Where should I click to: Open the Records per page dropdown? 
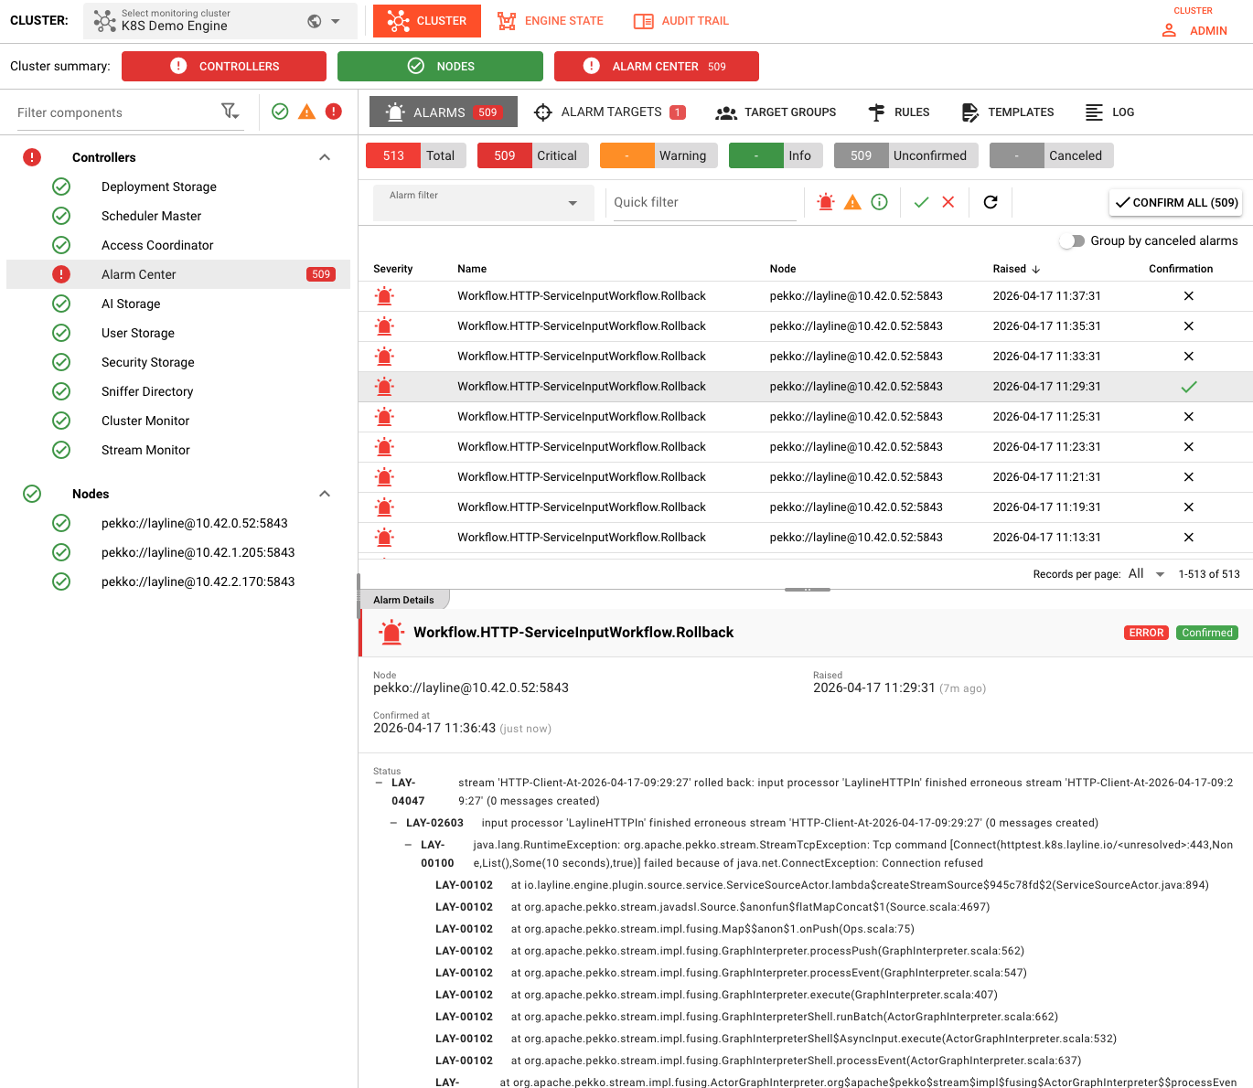coord(1147,574)
